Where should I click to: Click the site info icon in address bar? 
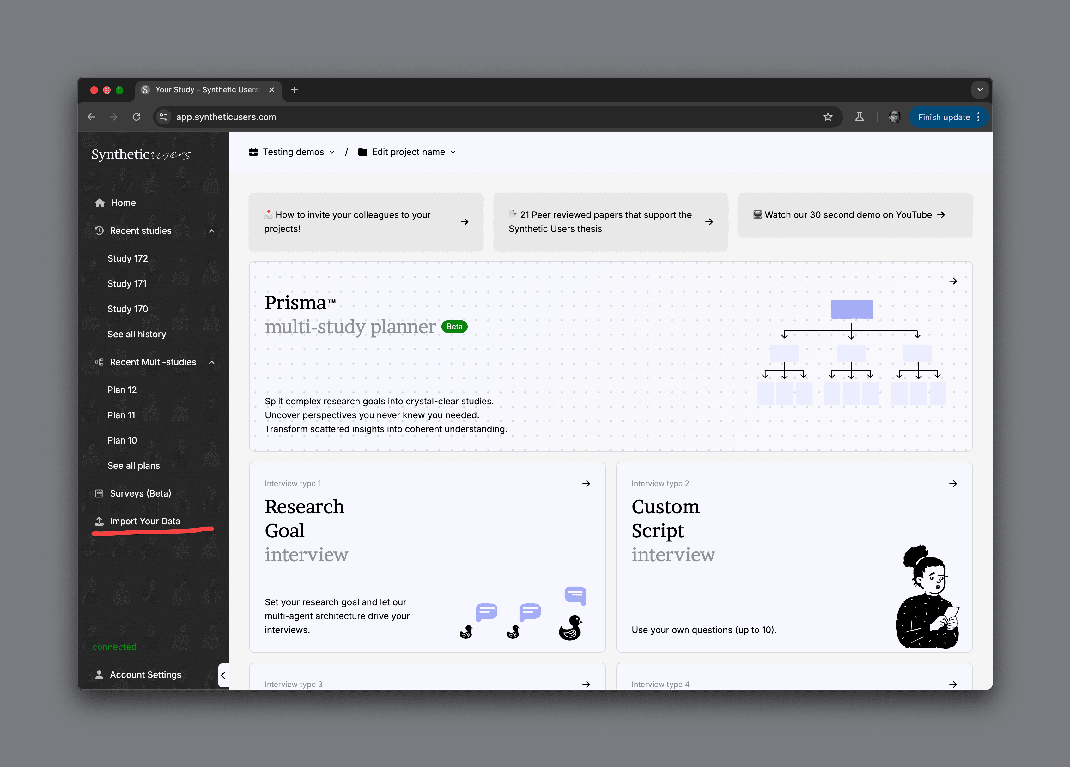click(x=164, y=117)
